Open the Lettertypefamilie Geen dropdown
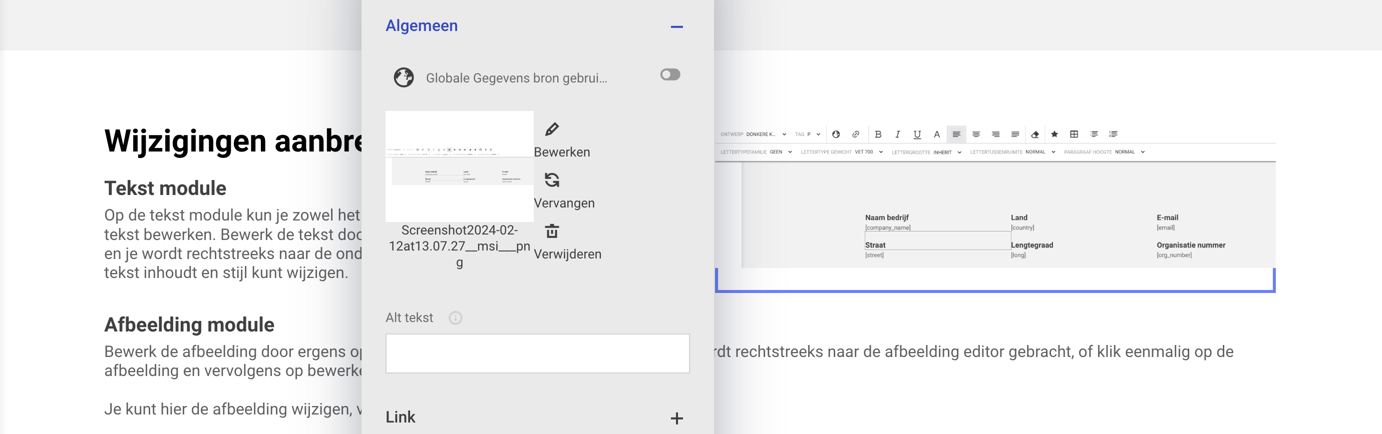Screen dimensions: 1382x434 pos(757,152)
